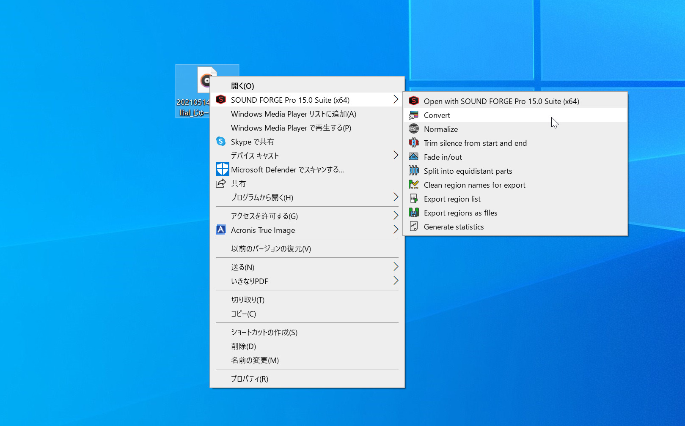Click the Normalize circular icon
The image size is (685, 426).
click(x=414, y=129)
